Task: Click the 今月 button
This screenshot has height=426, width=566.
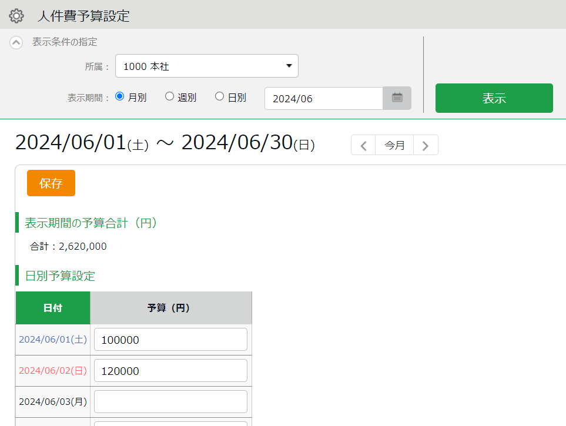Action: click(x=394, y=145)
